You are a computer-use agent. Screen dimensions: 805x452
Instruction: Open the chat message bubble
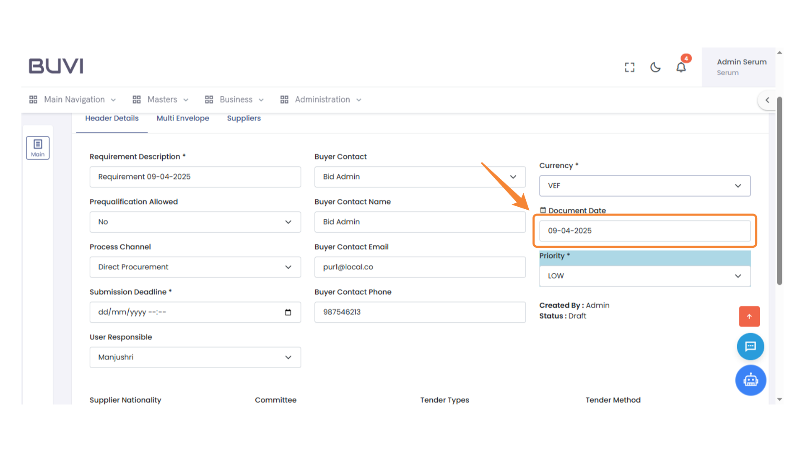click(x=750, y=347)
